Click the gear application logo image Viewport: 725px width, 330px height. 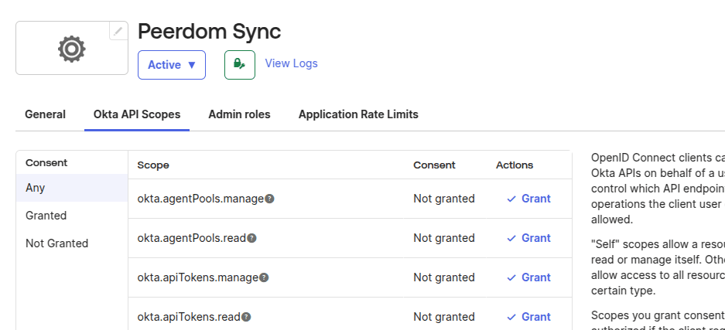[71, 49]
